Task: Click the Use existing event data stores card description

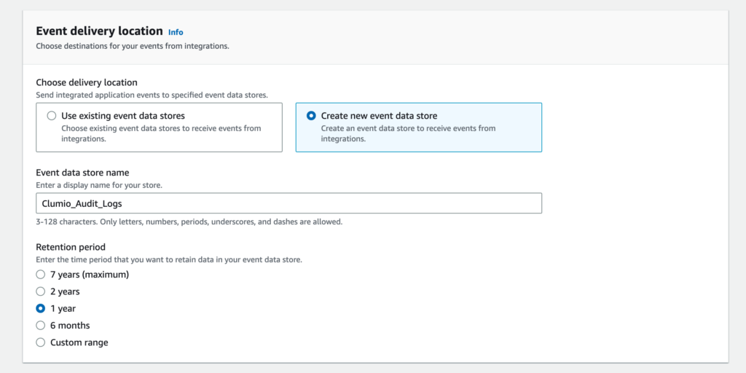Action: tap(161, 134)
